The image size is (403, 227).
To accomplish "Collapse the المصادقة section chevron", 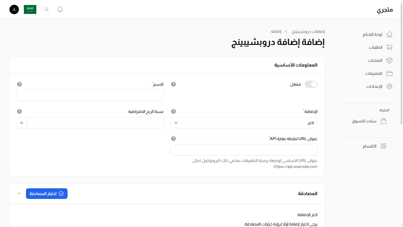I will click(x=19, y=193).
